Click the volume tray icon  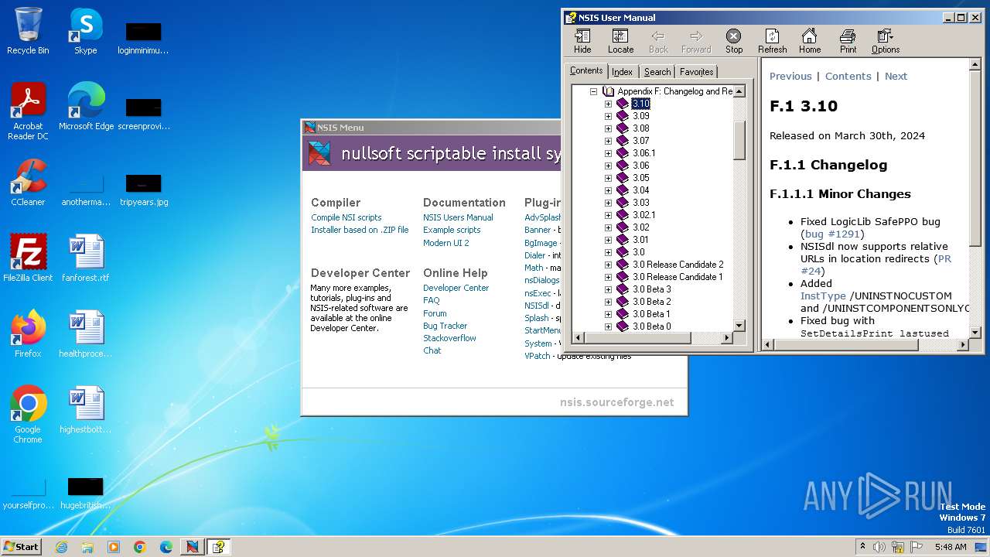tap(879, 547)
